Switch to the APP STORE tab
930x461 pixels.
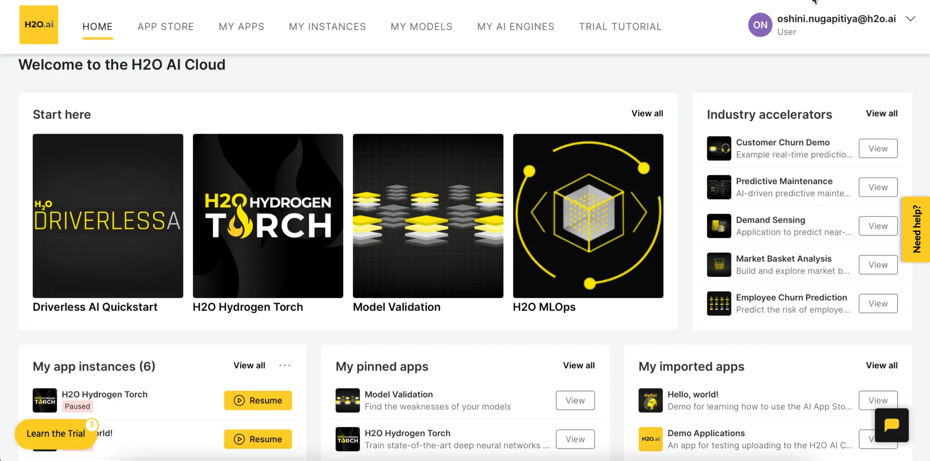166,27
